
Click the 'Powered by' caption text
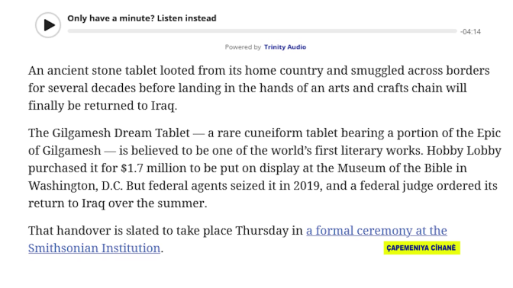coord(243,47)
